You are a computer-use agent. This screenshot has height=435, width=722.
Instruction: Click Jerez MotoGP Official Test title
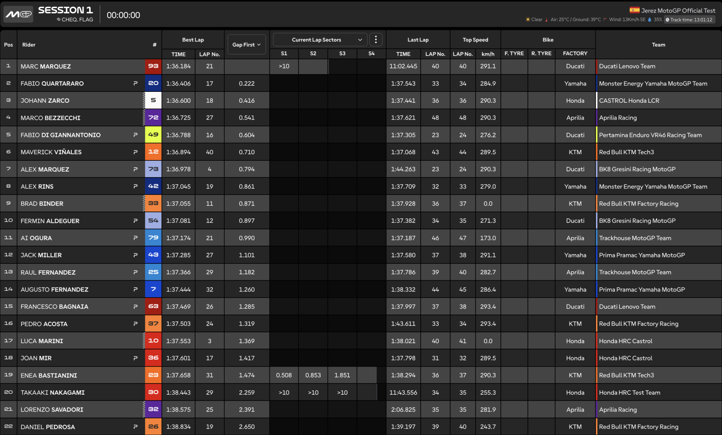coord(678,10)
